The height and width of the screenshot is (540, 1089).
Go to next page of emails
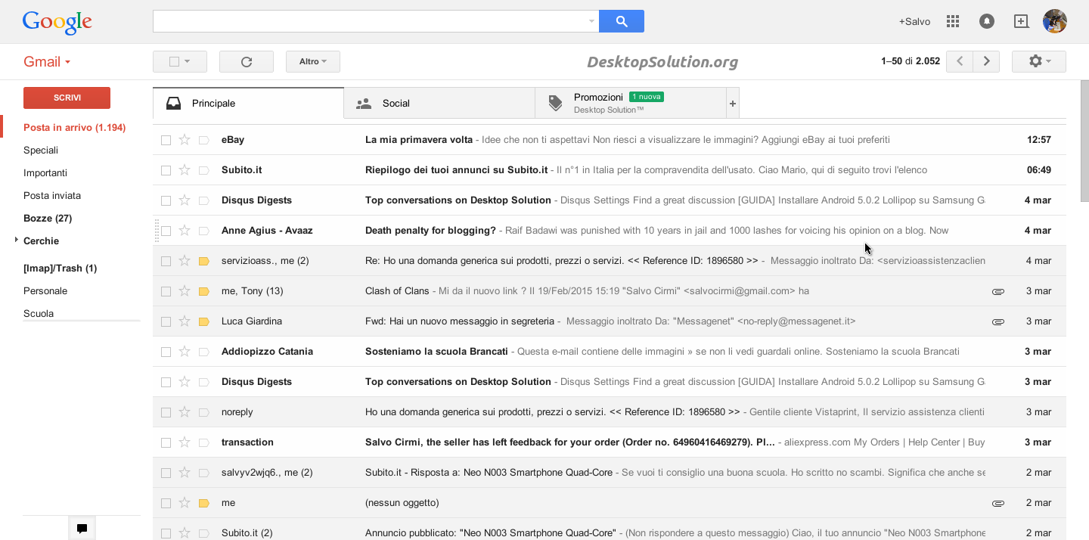tap(986, 61)
